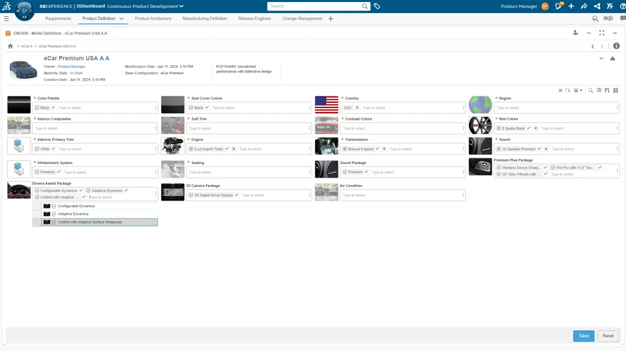This screenshot has width=626, height=351.
Task: Open Region field options menu
Action: point(618,107)
